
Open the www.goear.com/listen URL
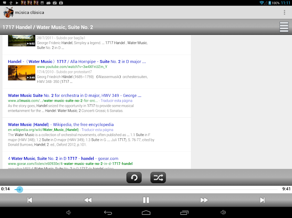[70, 164]
